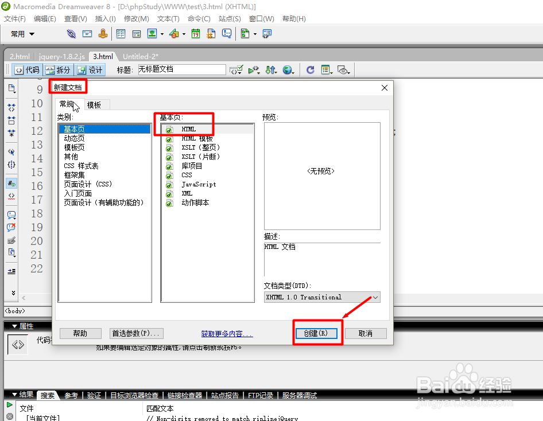This screenshot has width=543, height=421.
Task: Click the stop icon in Results panel
Action: pyautogui.click(x=10, y=416)
